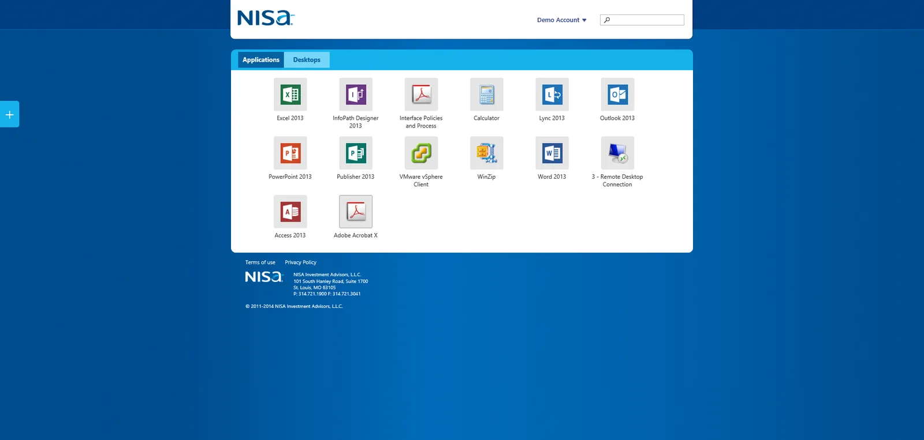Viewport: 924px width, 440px height.
Task: Click the "Outlook 2013" label text
Action: [617, 118]
